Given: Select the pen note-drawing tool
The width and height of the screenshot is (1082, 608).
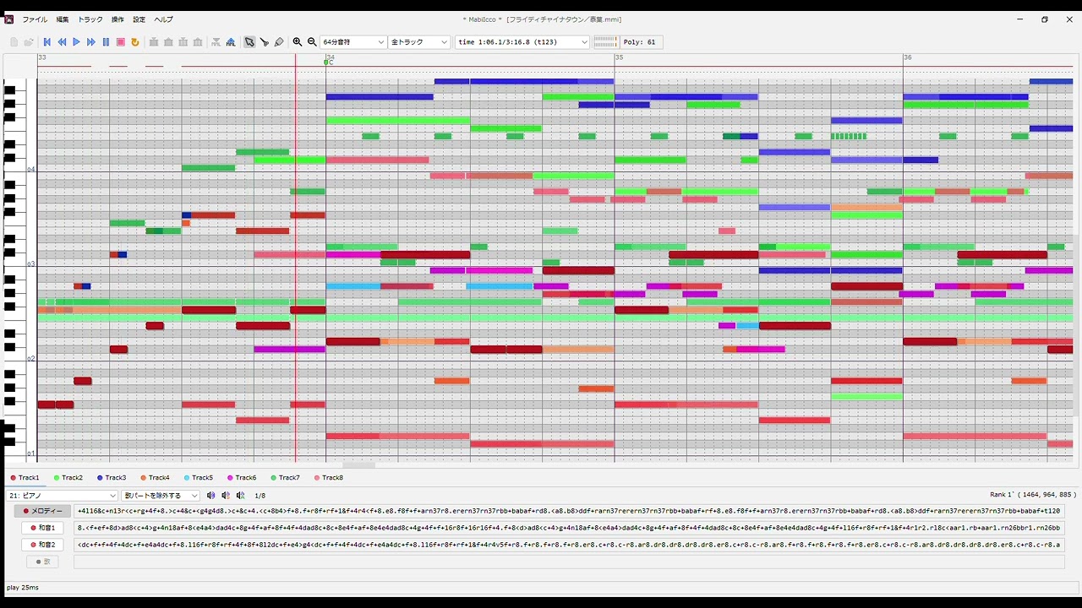Looking at the screenshot, I should [265, 42].
